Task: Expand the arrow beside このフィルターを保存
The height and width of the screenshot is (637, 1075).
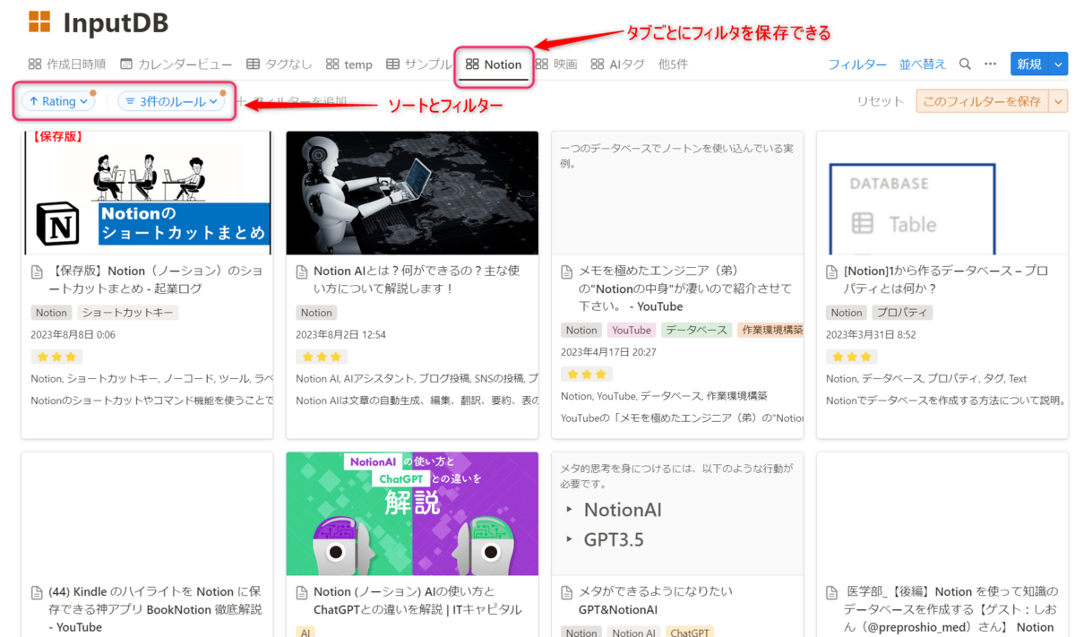Action: coord(1059,101)
